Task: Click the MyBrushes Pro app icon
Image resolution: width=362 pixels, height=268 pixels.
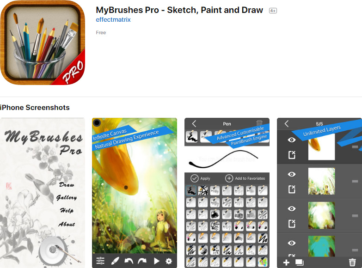Action: [x=43, y=43]
